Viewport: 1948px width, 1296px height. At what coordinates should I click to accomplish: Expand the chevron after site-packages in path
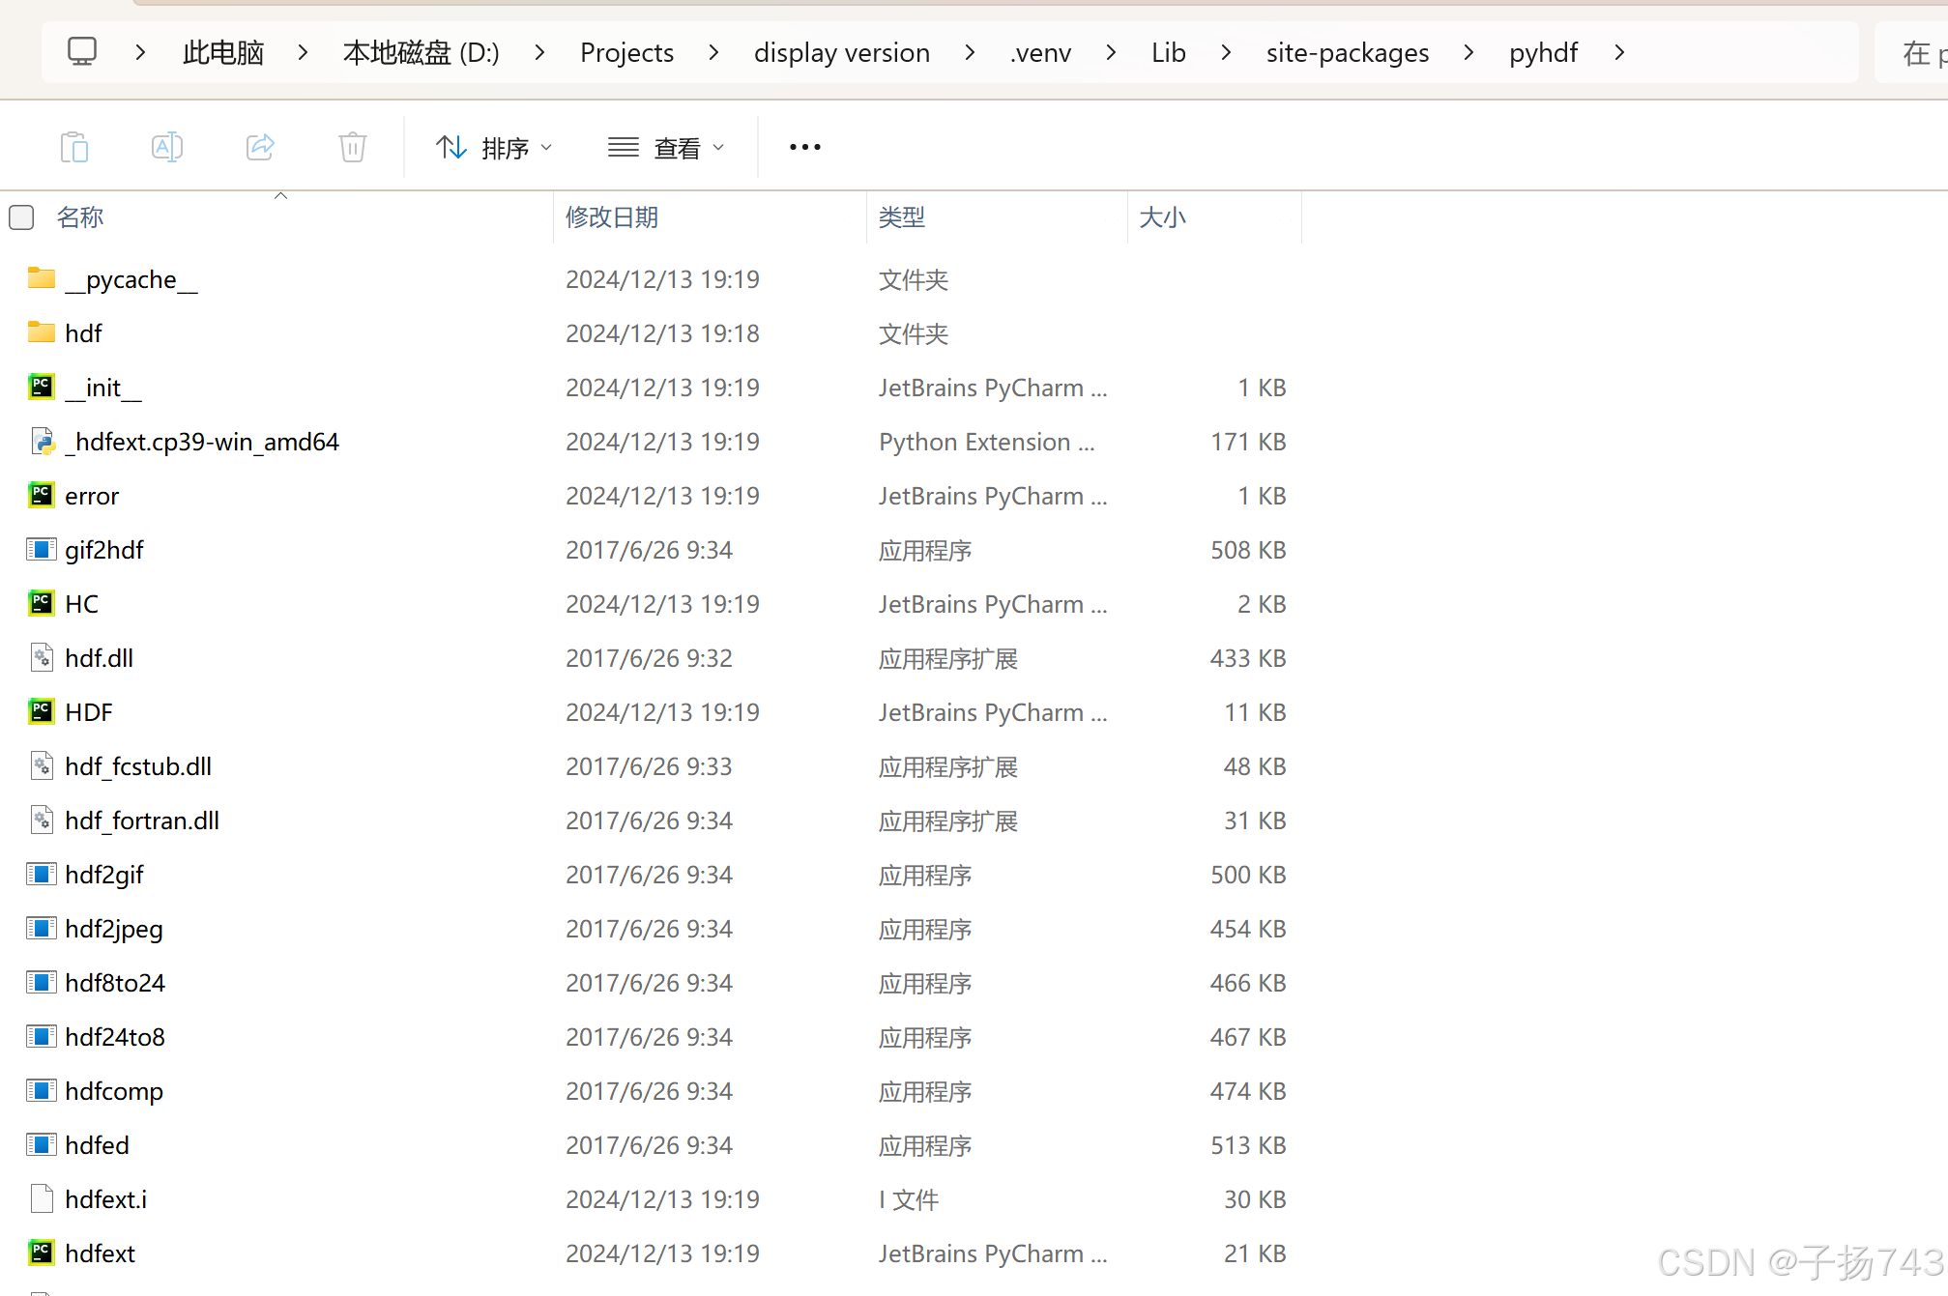tap(1468, 52)
